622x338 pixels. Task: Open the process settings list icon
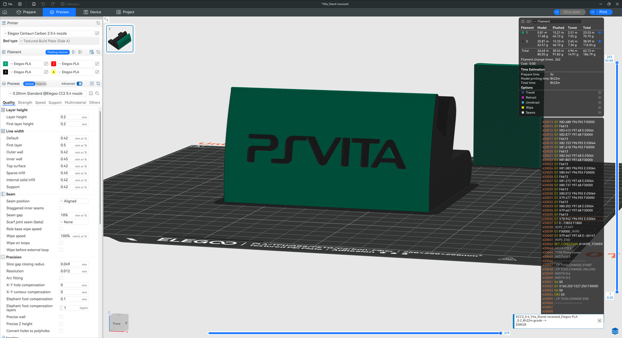click(92, 84)
